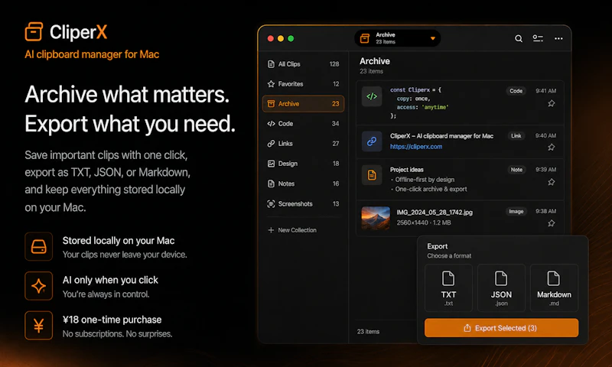612x367 pixels.
Task: Click Export Selected (3) button
Action: (501, 328)
